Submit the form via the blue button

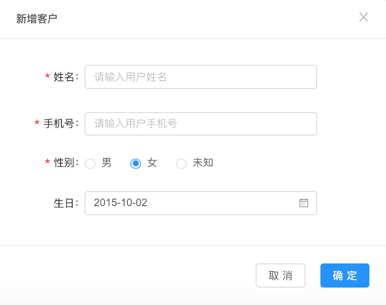(344, 275)
